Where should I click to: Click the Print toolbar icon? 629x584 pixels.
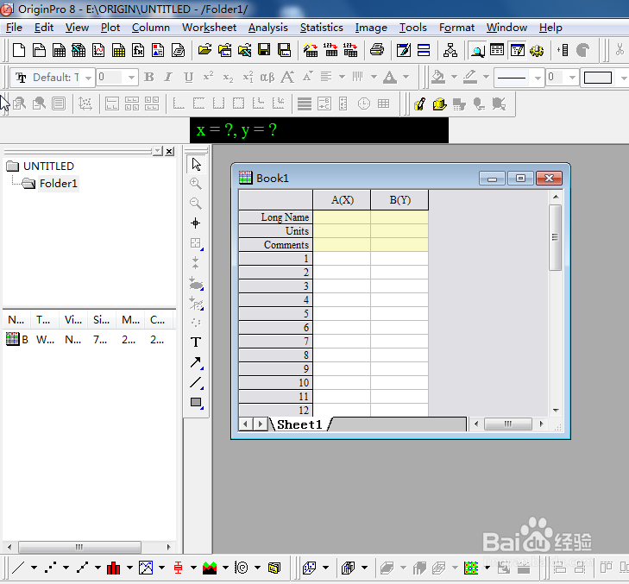click(377, 50)
